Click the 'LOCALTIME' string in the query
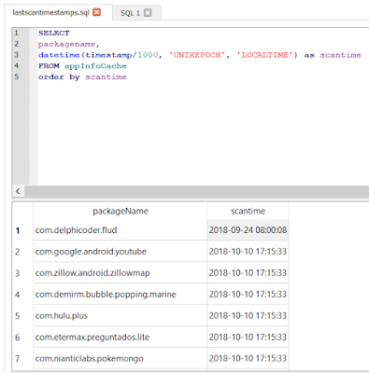Viewport: 369px width, 373px height. point(265,55)
